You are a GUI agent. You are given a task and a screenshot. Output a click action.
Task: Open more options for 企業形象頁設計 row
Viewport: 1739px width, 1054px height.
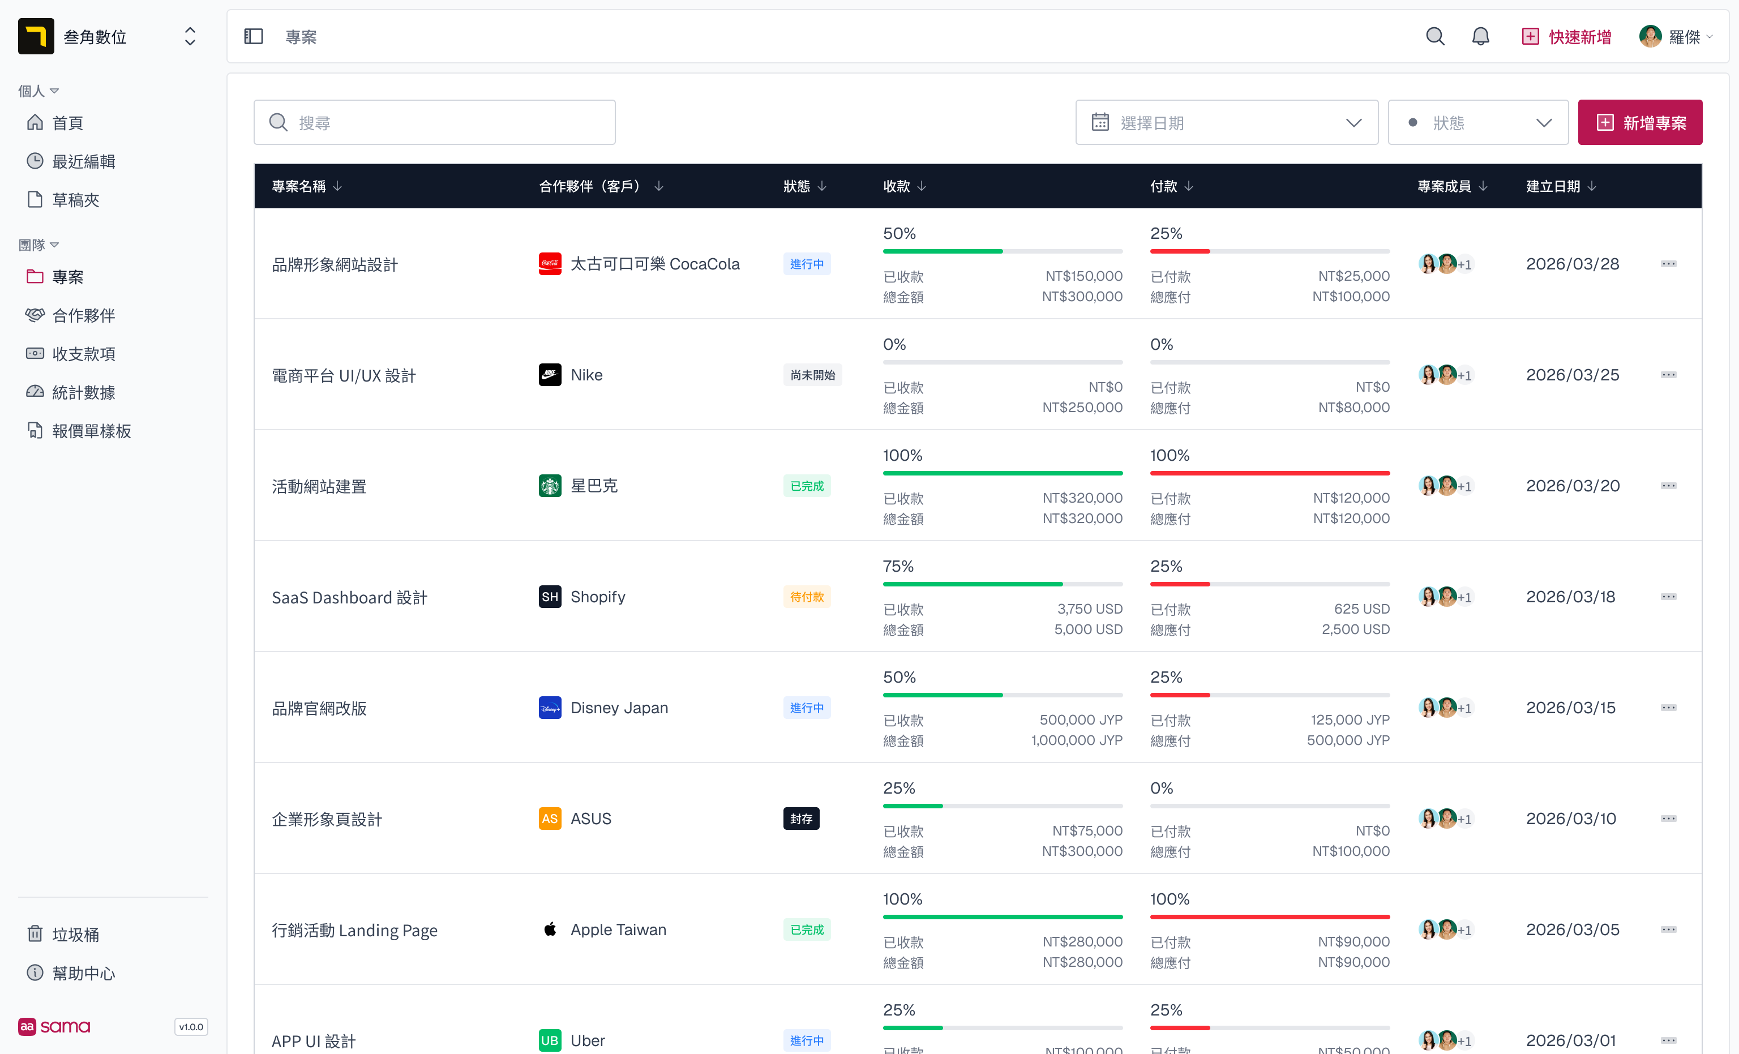pos(1668,819)
